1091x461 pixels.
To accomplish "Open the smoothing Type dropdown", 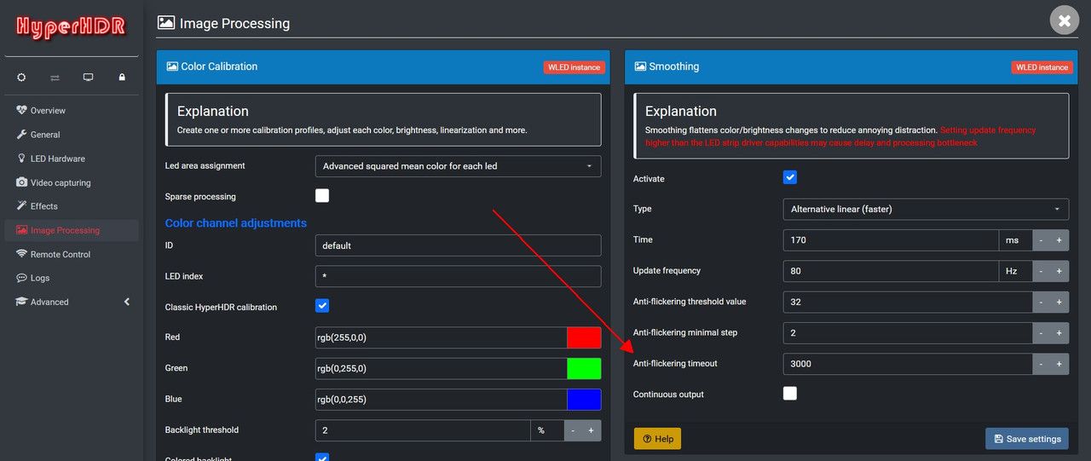I will pos(926,209).
